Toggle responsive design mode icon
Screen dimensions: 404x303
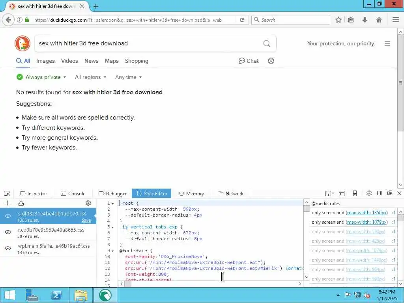[x=355, y=193]
